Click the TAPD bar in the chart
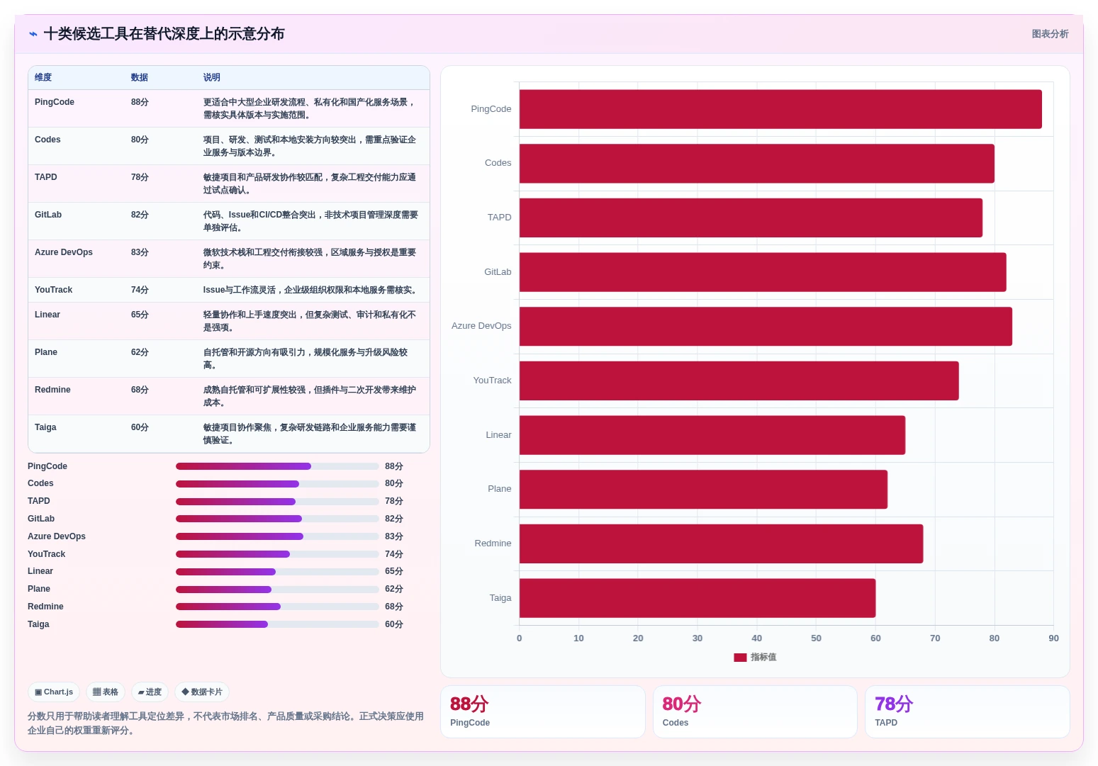 [x=751, y=218]
